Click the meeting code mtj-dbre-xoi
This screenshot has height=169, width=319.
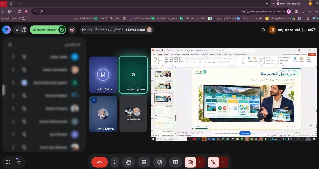[x=288, y=30]
